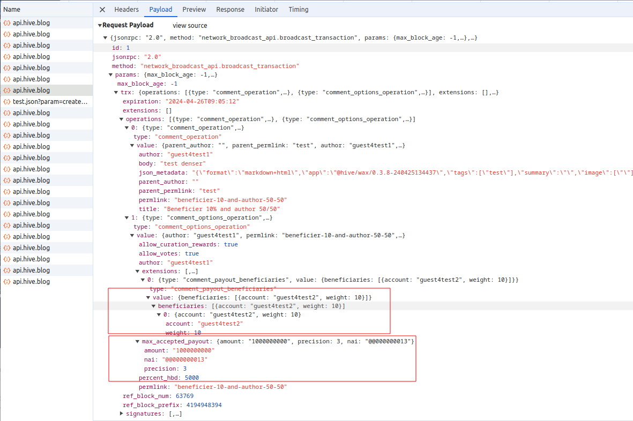Collapse the max_accepted_payout node
633x421 pixels.
pyautogui.click(x=138, y=342)
